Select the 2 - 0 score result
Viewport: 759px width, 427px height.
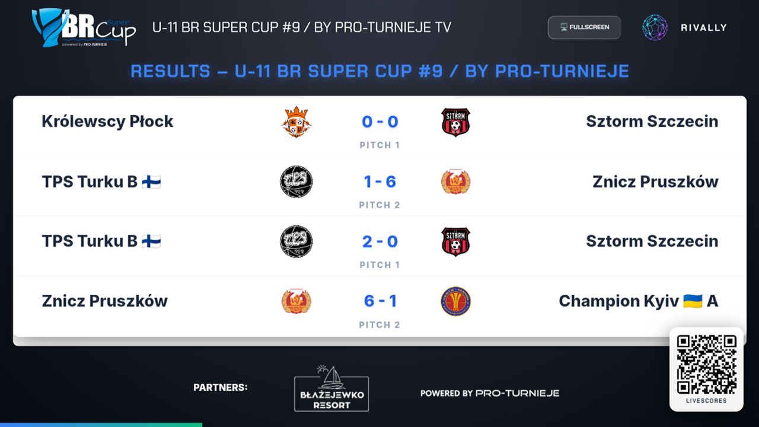pyautogui.click(x=380, y=242)
